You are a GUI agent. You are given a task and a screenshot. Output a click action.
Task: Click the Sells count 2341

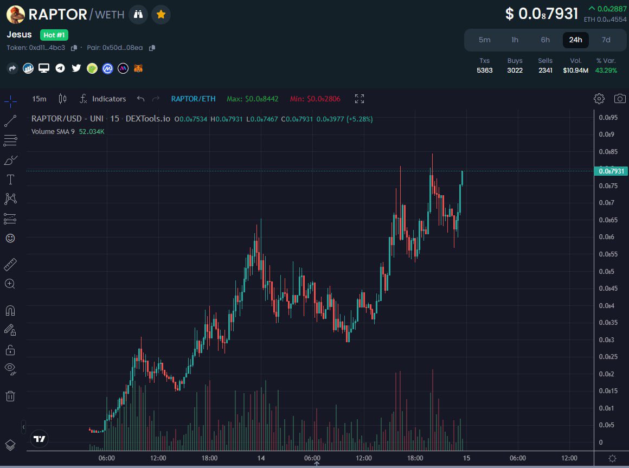(x=545, y=70)
